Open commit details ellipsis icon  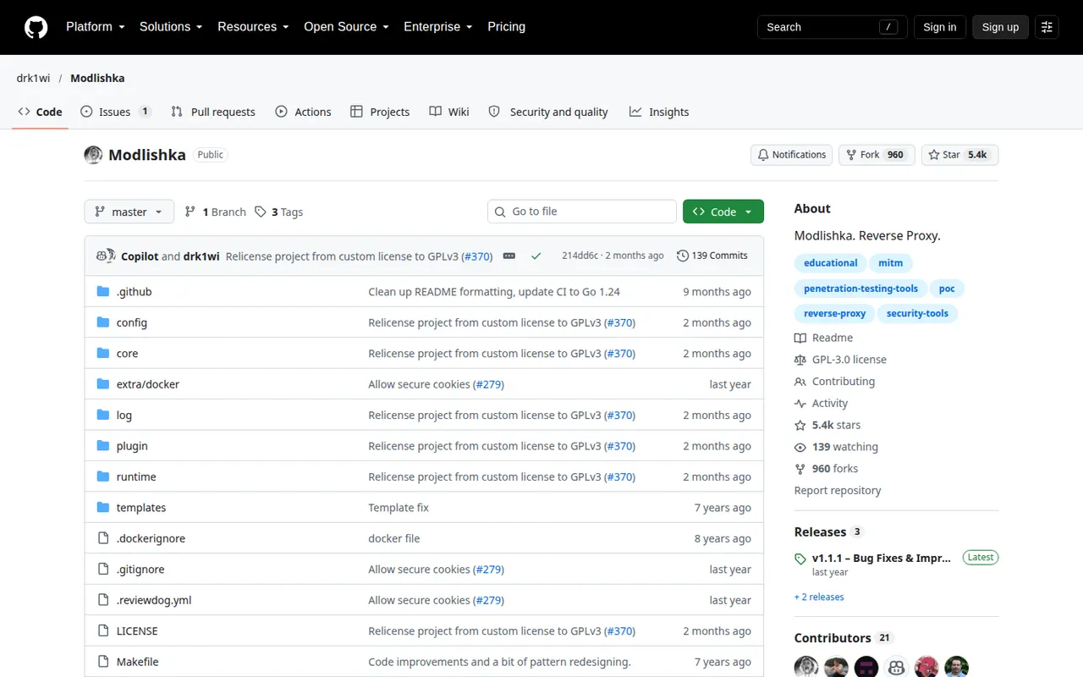click(509, 256)
